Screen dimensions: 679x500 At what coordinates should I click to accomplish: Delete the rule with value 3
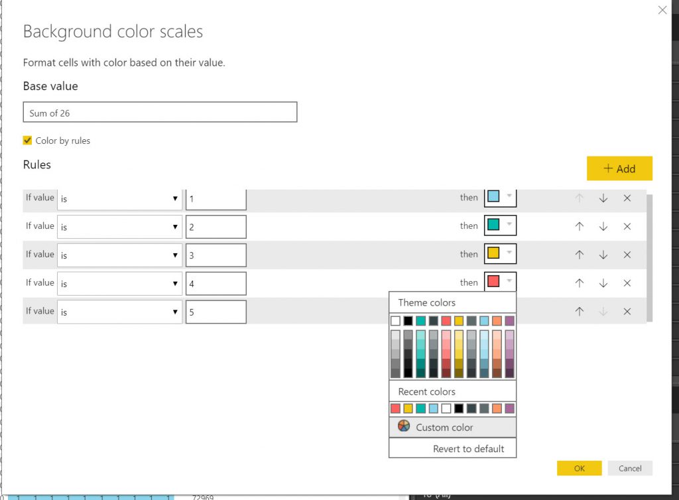pyautogui.click(x=627, y=255)
